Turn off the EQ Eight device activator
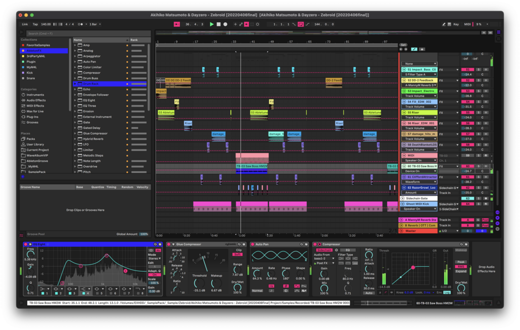 click(26, 245)
